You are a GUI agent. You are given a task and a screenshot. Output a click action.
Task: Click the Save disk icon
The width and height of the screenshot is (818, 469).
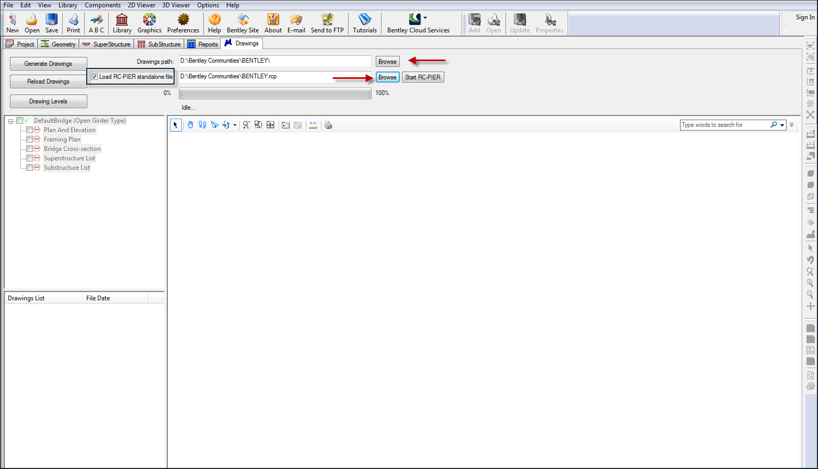[x=52, y=24]
